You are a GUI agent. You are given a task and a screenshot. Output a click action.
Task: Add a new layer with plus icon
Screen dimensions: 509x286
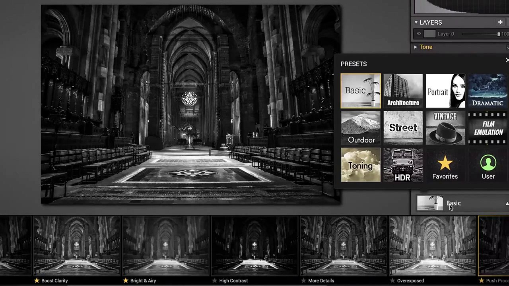pyautogui.click(x=500, y=22)
